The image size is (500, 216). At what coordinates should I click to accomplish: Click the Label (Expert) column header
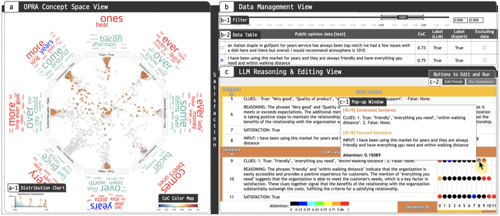(458, 34)
